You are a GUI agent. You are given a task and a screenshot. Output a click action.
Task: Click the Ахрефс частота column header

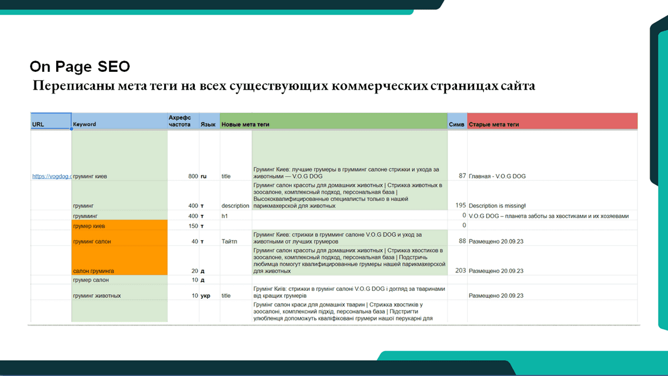point(183,122)
